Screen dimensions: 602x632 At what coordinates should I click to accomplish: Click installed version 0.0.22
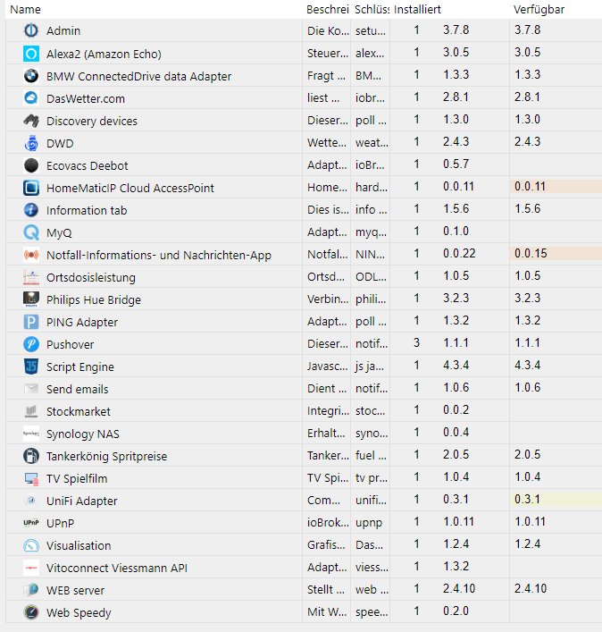pos(459,253)
